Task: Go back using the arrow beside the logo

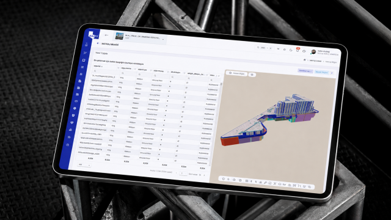Action: [106, 35]
